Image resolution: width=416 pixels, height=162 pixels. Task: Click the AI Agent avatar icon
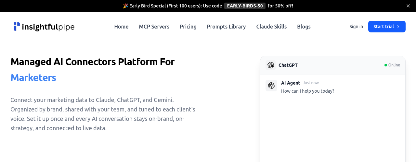(271, 86)
